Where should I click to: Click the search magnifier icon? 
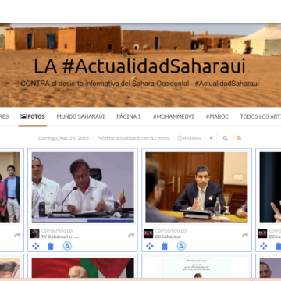point(225,138)
